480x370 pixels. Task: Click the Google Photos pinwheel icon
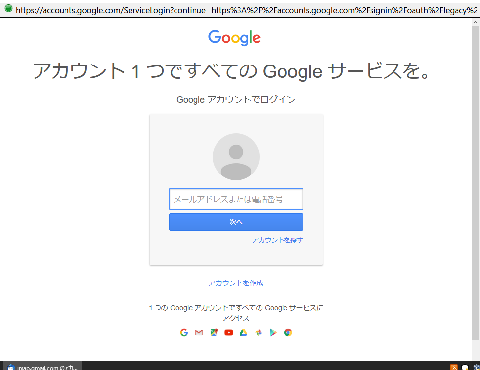pyautogui.click(x=259, y=333)
